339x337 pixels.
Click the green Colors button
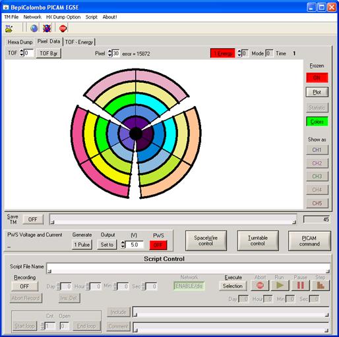(x=317, y=122)
